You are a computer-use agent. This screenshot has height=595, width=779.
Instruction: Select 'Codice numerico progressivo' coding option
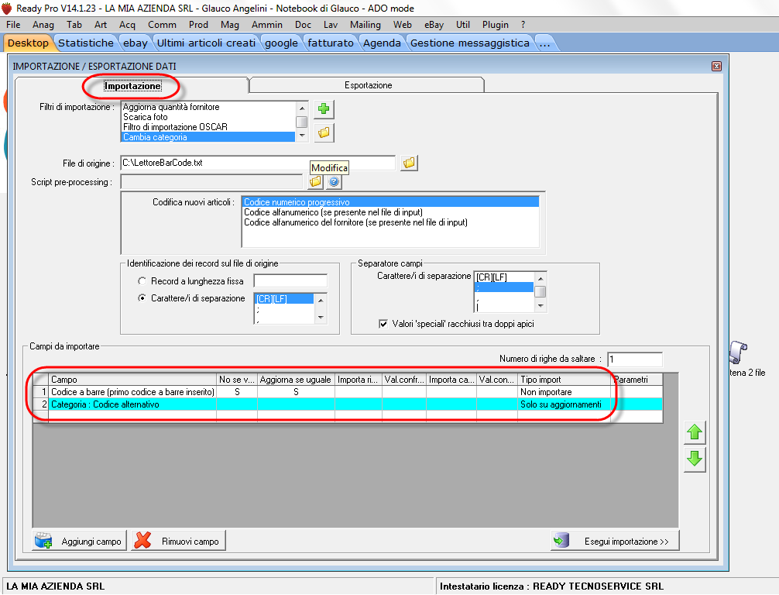390,202
